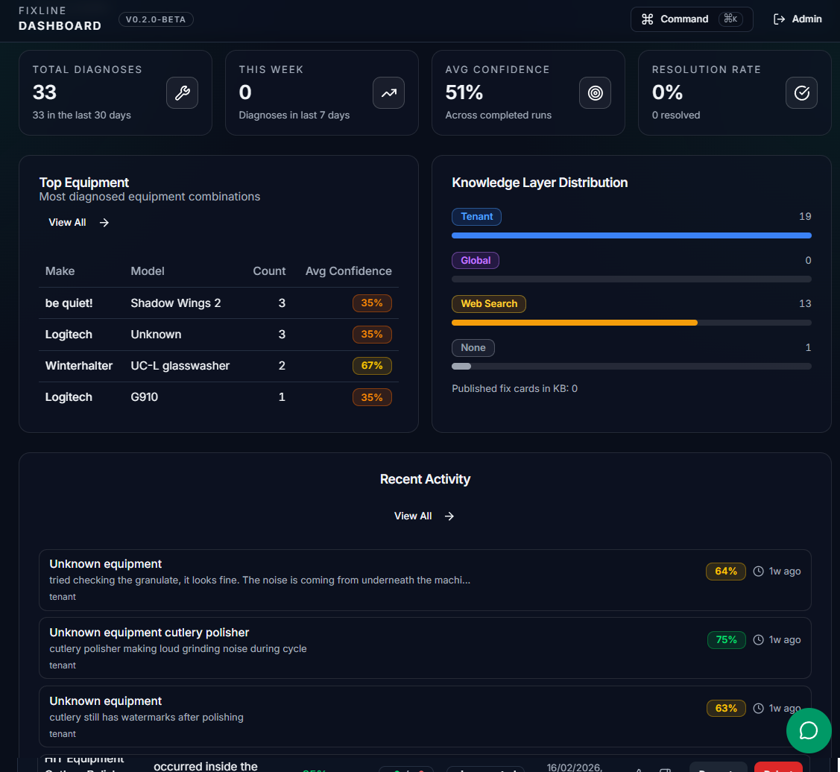Click the target icon on Avg Confidence card
Screen dimensions: 840x772
click(x=595, y=92)
